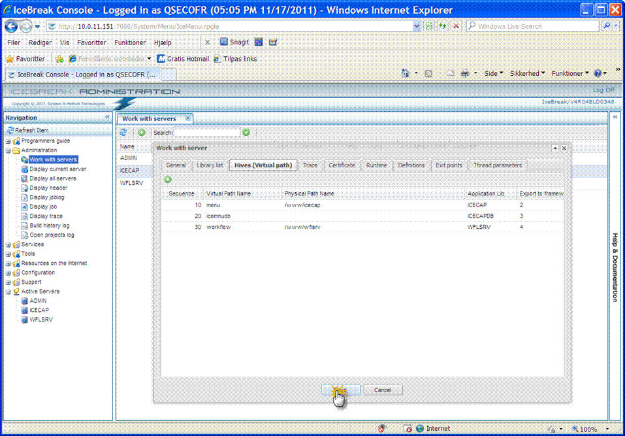This screenshot has width=625, height=436.
Task: Open the Filer menu
Action: pos(14,42)
